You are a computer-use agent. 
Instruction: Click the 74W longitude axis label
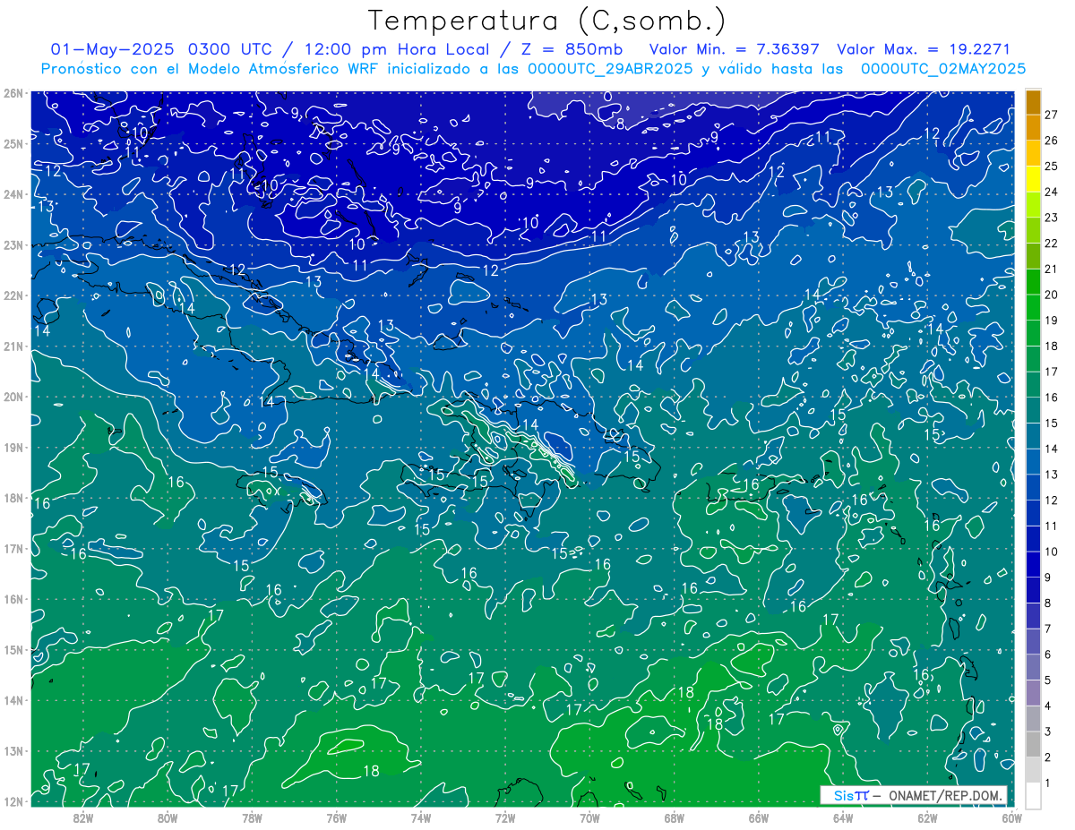click(x=421, y=817)
